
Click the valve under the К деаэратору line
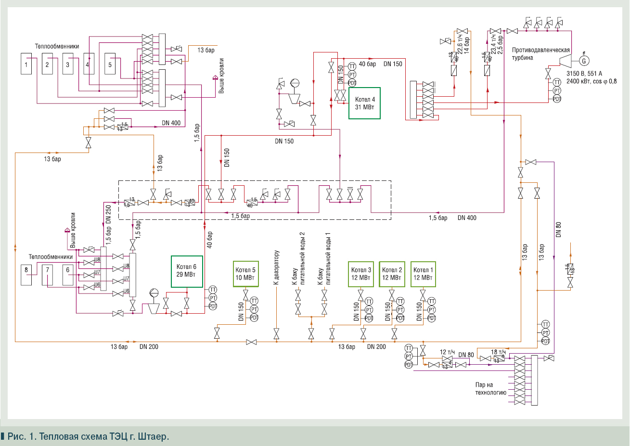[276, 333]
